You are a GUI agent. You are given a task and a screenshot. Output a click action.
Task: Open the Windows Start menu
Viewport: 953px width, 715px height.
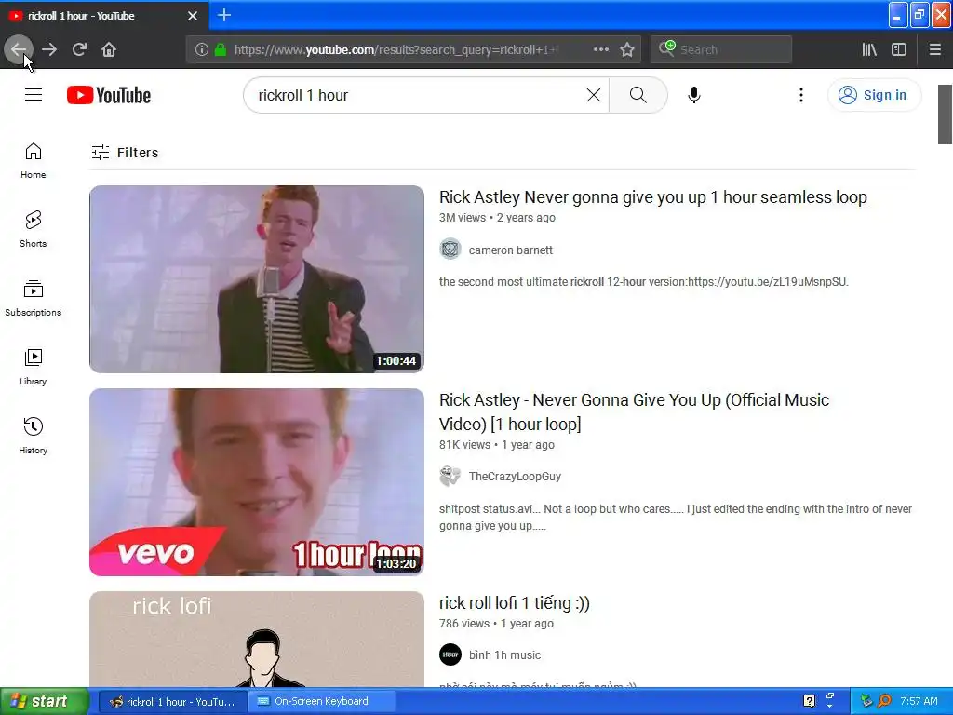[x=45, y=701]
